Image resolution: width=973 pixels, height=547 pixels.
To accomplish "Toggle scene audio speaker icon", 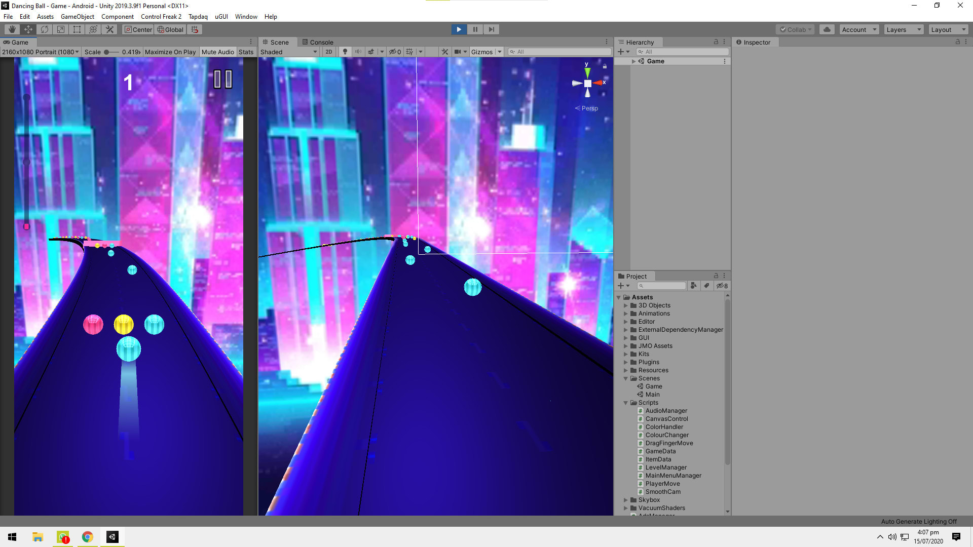I will click(x=358, y=52).
